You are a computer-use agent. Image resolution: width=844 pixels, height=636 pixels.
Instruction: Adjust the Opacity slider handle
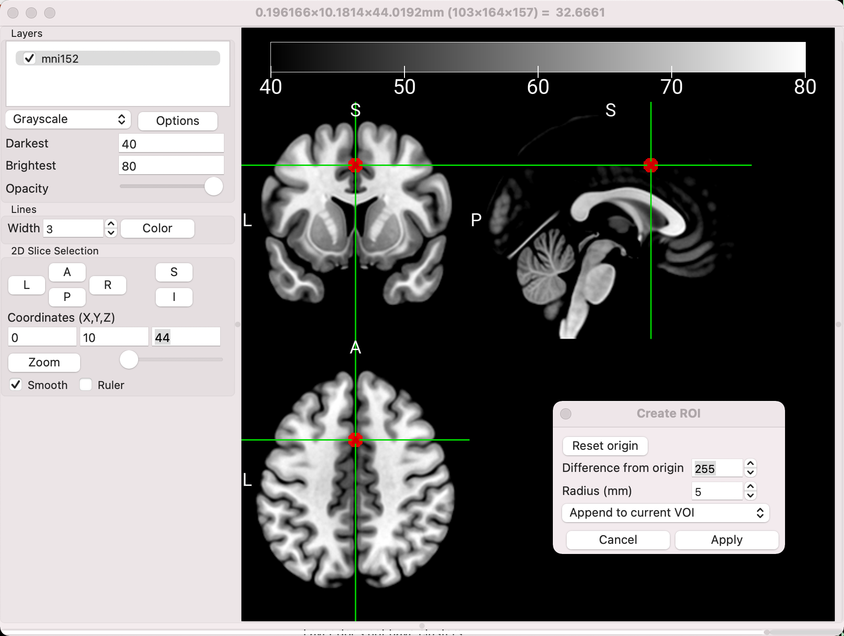tap(213, 187)
